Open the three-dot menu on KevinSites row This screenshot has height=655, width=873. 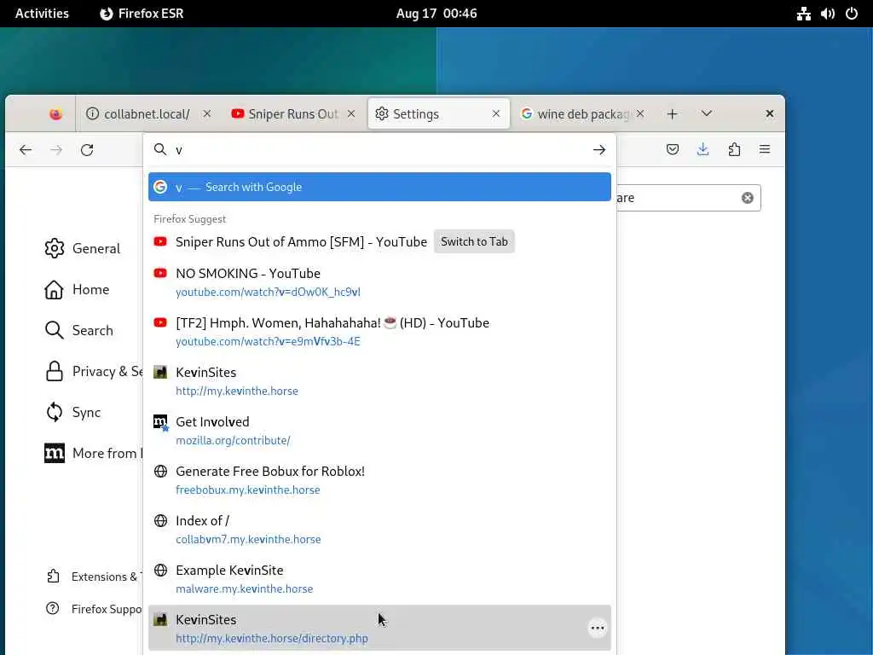pyautogui.click(x=598, y=629)
